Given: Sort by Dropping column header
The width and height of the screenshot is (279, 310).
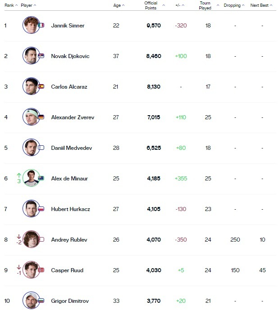Looking at the screenshot, I should pyautogui.click(x=234, y=5).
